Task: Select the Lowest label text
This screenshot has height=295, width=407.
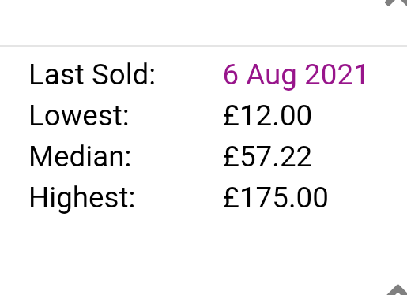Action: [x=79, y=116]
